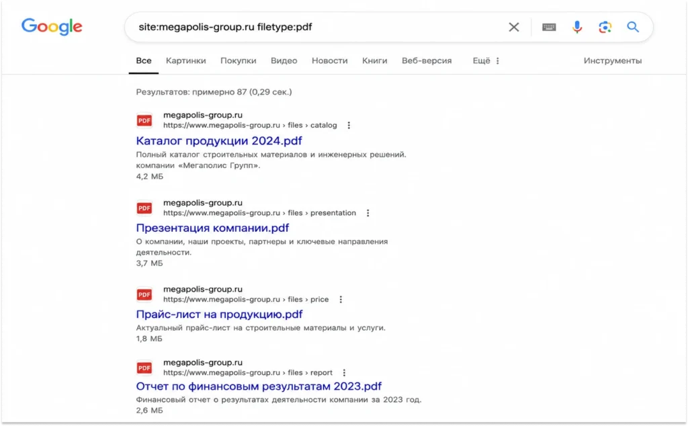The image size is (688, 426).
Task: Open the Каталог продукции 2024.pdf link
Action: [219, 141]
